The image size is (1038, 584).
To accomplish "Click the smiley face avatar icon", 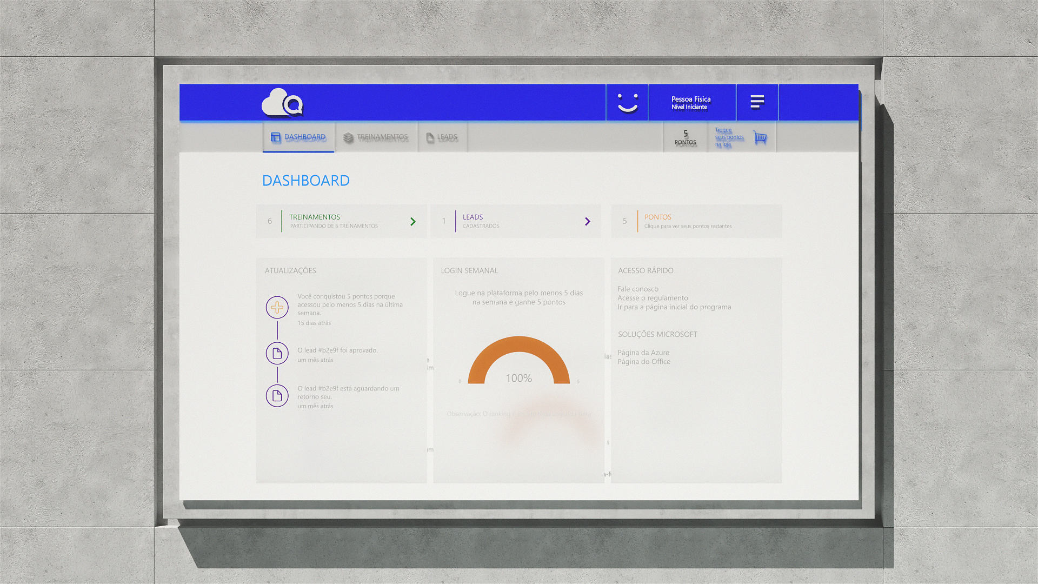I will 627,102.
